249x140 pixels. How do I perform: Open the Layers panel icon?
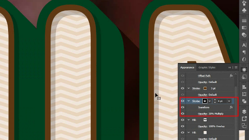pos(244,112)
